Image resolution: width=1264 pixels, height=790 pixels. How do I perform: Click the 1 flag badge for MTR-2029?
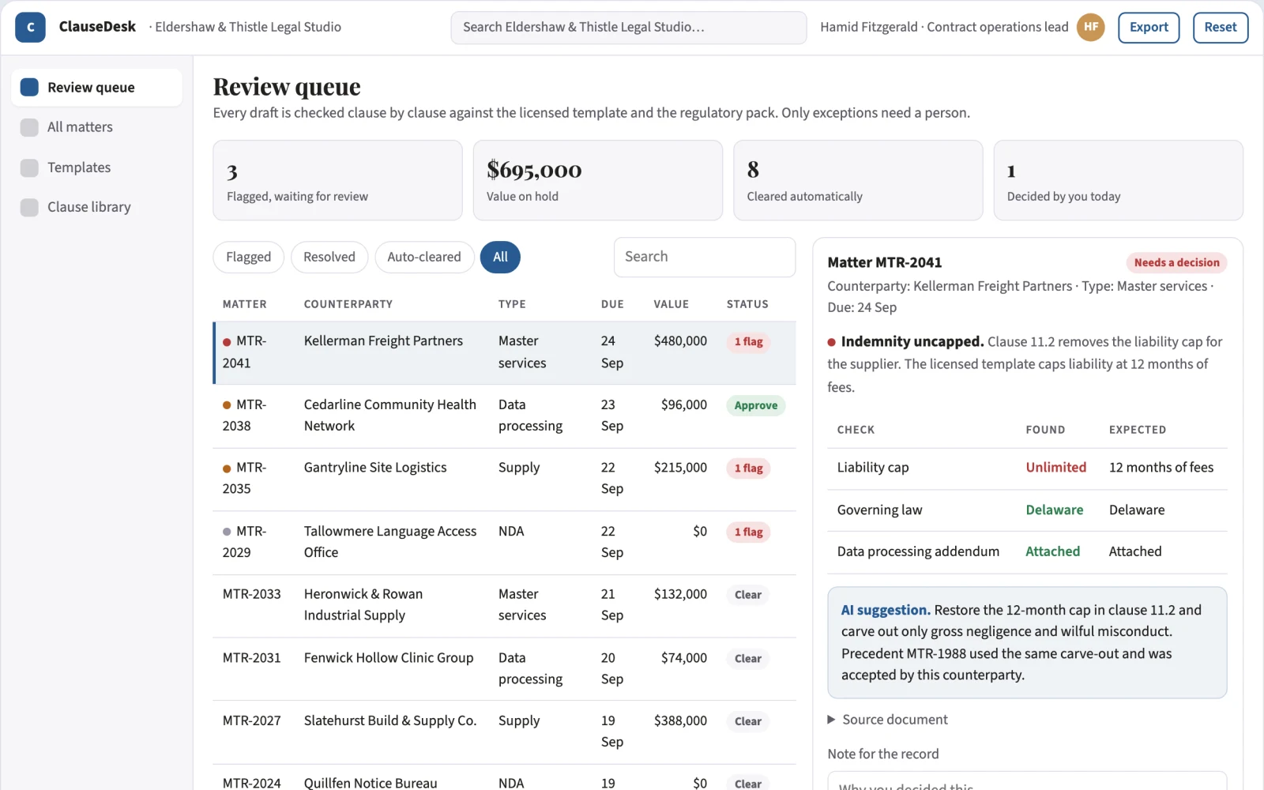748,532
